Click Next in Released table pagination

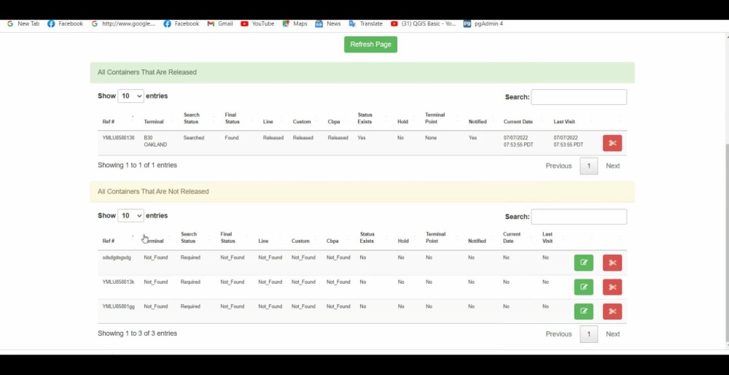pos(613,166)
